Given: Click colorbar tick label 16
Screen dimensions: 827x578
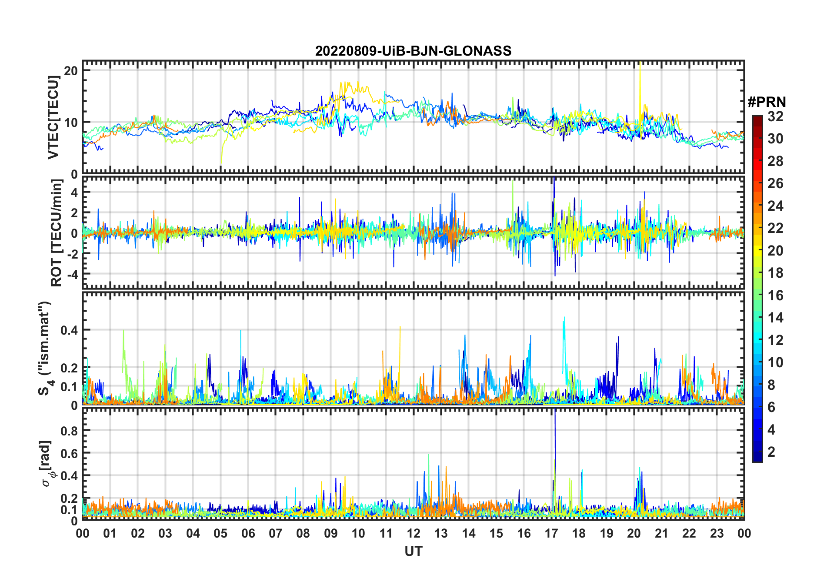Looking at the screenshot, I should tap(775, 296).
